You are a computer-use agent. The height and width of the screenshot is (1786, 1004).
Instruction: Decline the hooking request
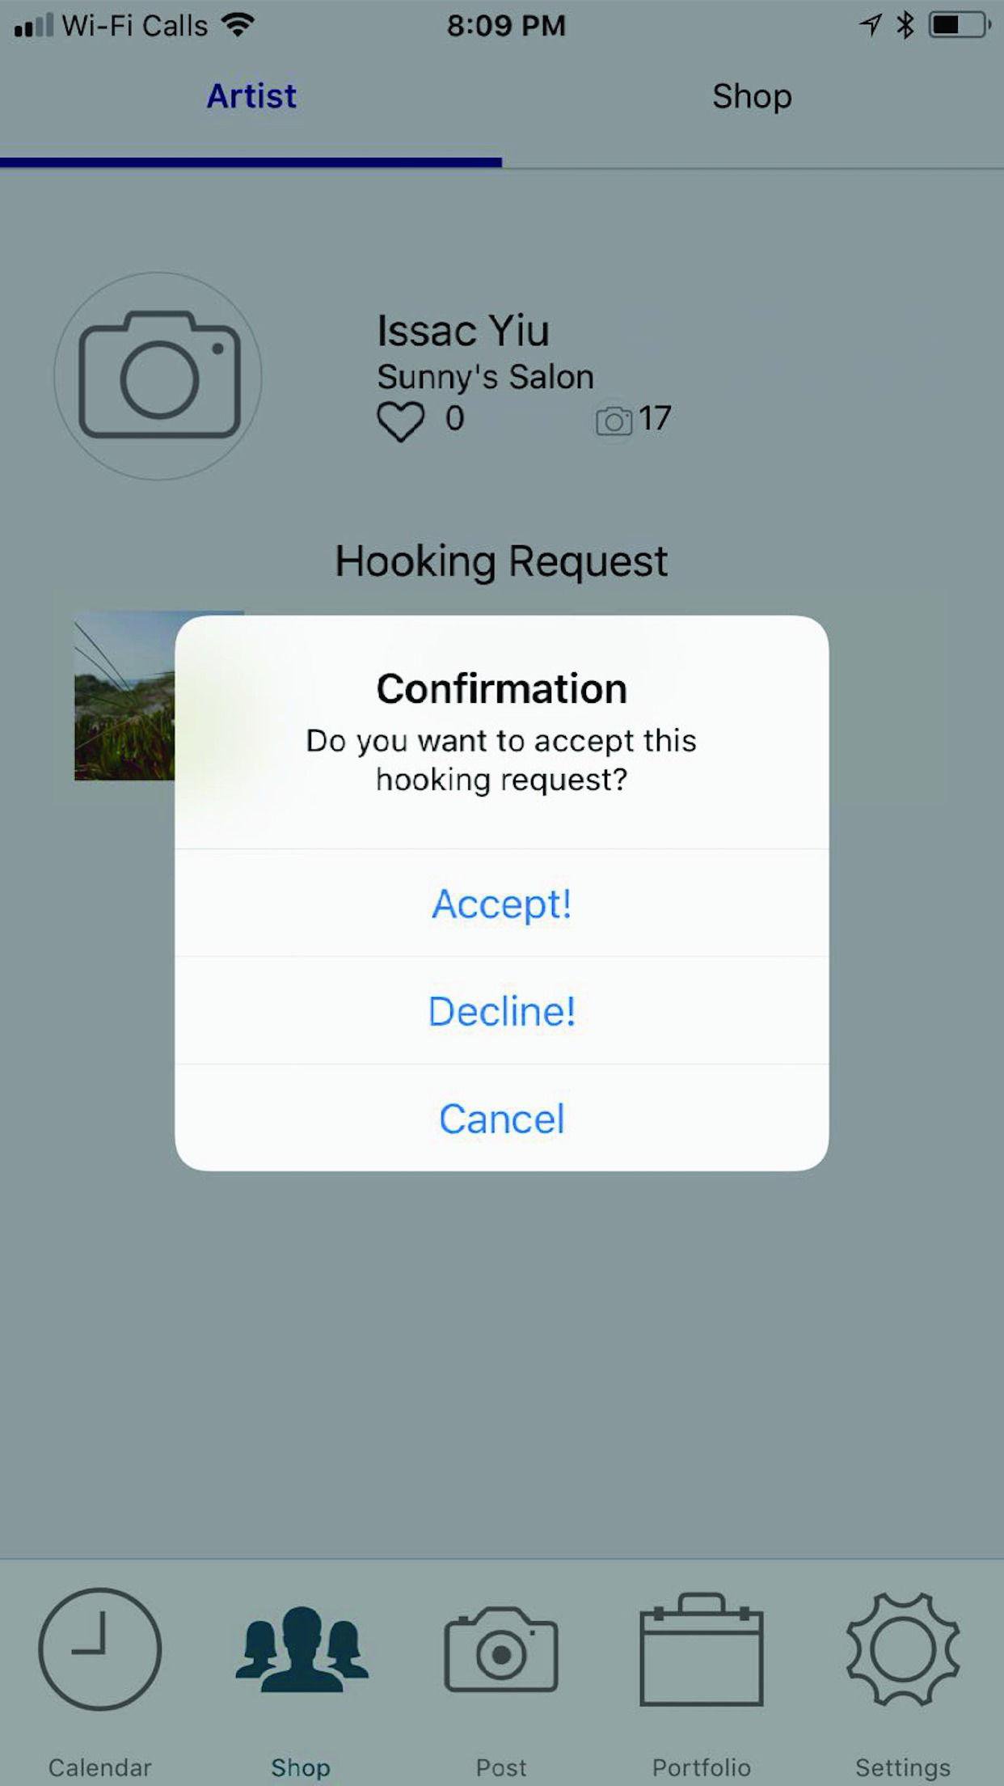coord(502,1011)
